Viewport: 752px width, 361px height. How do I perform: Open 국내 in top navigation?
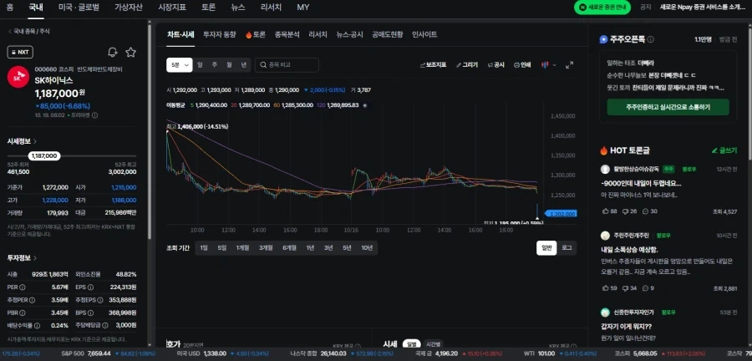coord(35,8)
